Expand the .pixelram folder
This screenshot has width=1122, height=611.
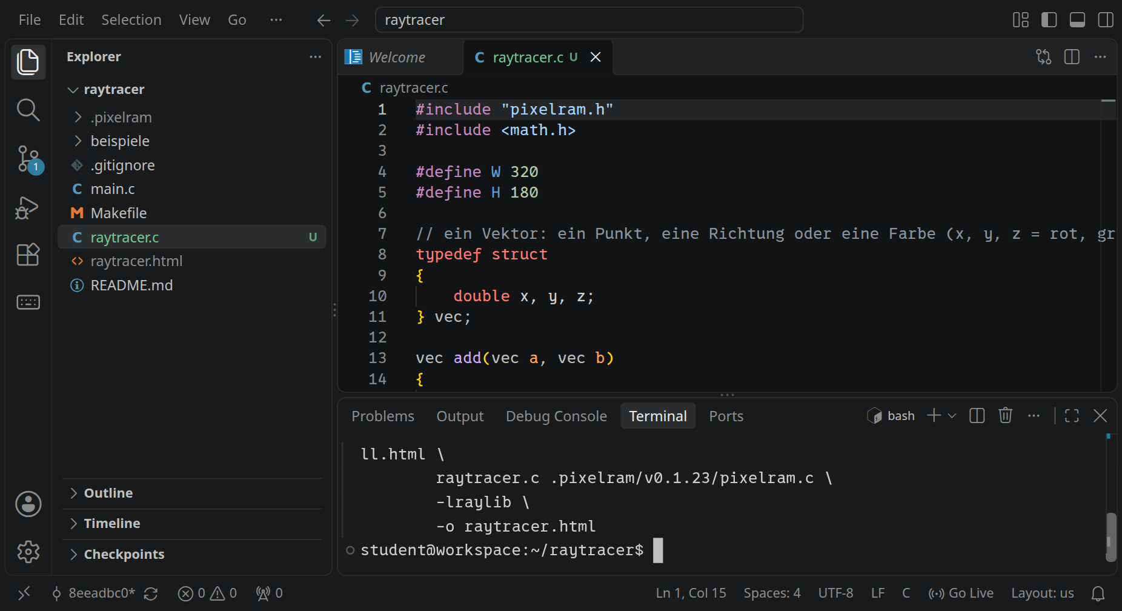(191, 117)
